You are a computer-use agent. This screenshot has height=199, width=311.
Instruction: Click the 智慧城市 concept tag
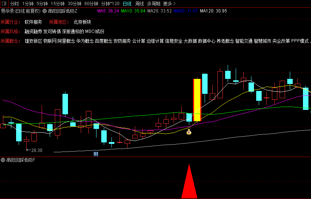(x=263, y=41)
